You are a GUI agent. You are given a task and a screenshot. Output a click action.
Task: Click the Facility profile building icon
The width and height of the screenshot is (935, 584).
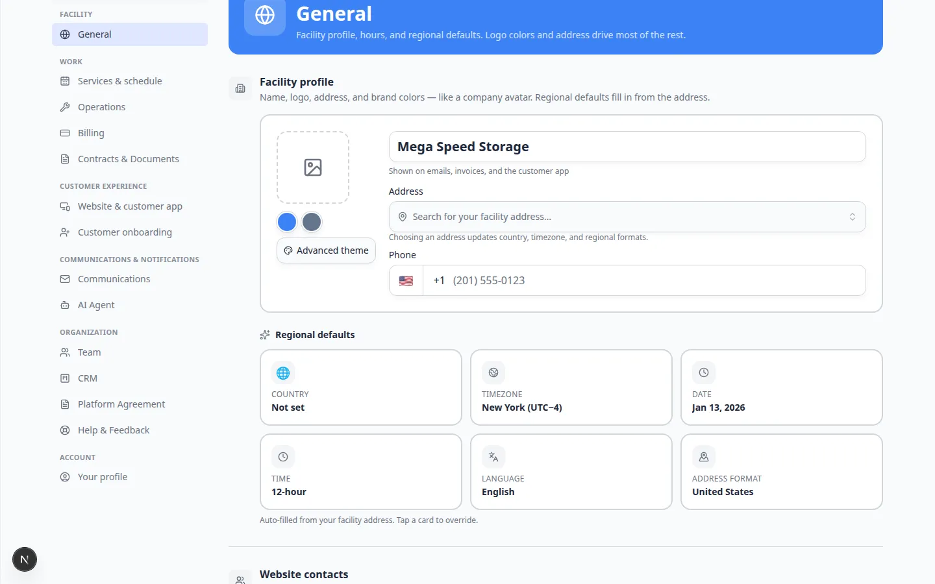click(240, 88)
